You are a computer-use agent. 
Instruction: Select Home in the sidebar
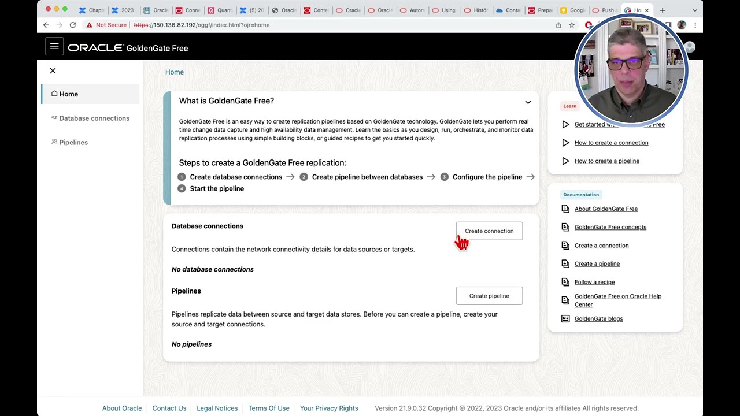click(x=90, y=94)
